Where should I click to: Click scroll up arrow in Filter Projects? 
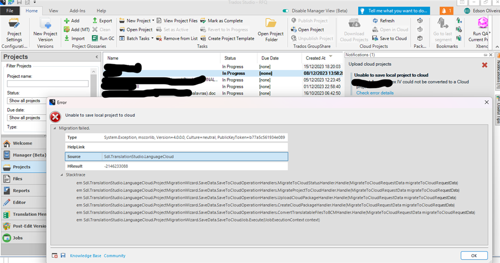[94, 71]
